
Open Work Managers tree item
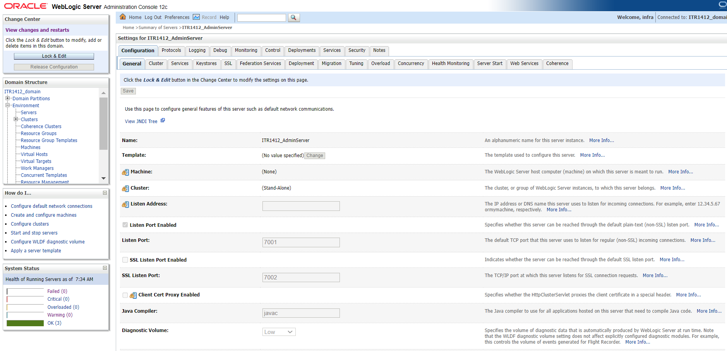point(37,168)
